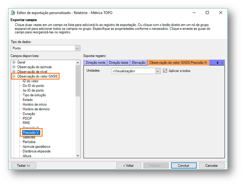Switch to the Direção leste tab
Viewport: 244px width, 186px height.
tap(119, 62)
